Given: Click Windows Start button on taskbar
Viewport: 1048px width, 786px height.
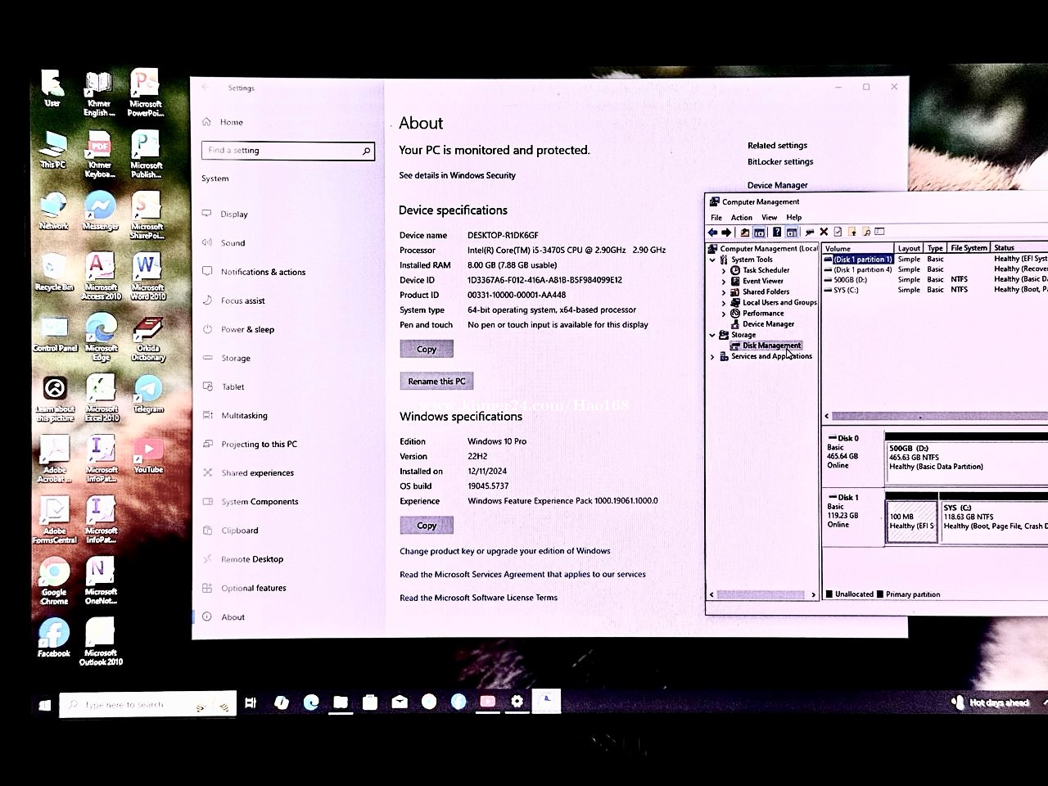Looking at the screenshot, I should (x=45, y=704).
